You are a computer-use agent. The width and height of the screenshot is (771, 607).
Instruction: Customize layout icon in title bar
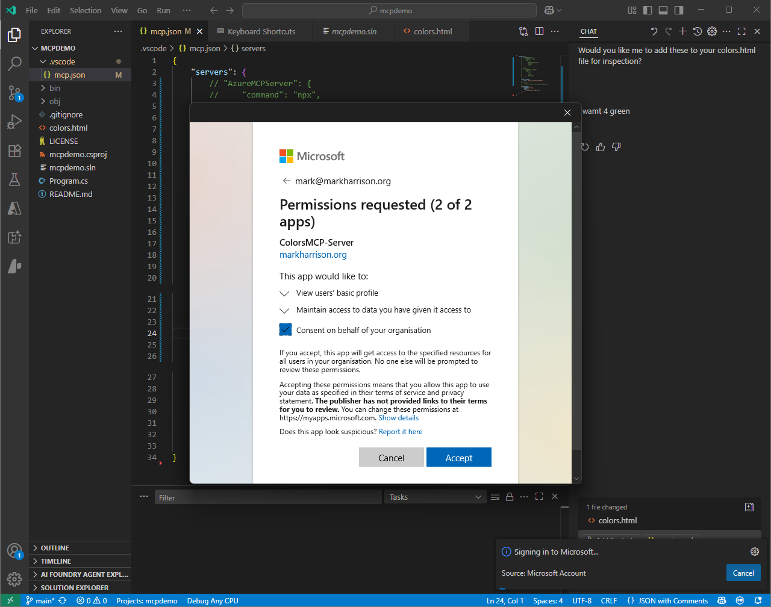(632, 10)
